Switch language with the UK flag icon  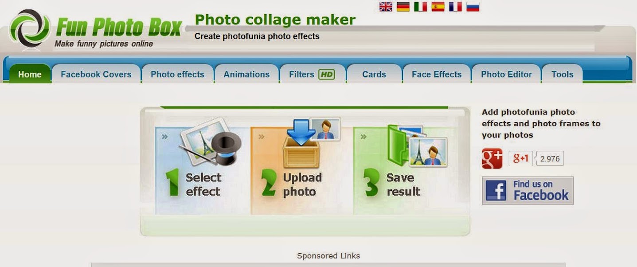pos(386,7)
